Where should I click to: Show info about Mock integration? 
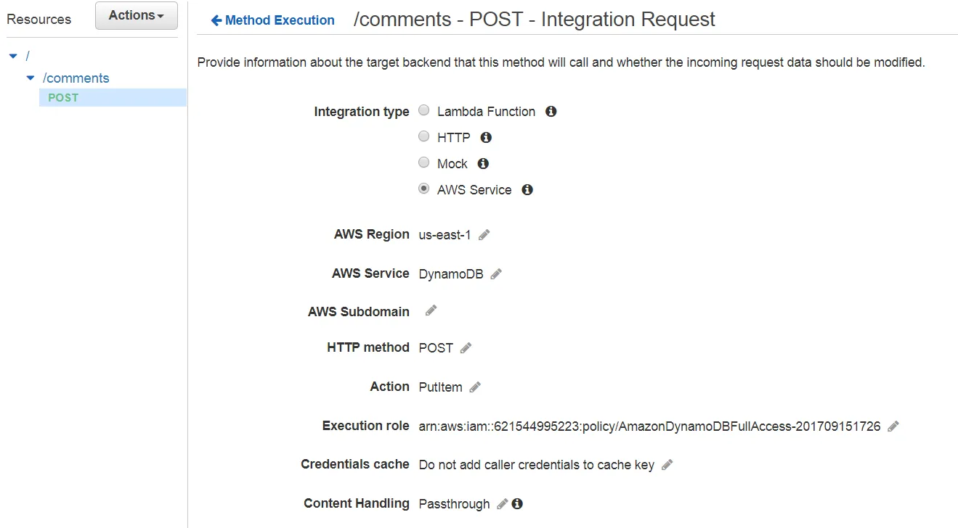483,164
